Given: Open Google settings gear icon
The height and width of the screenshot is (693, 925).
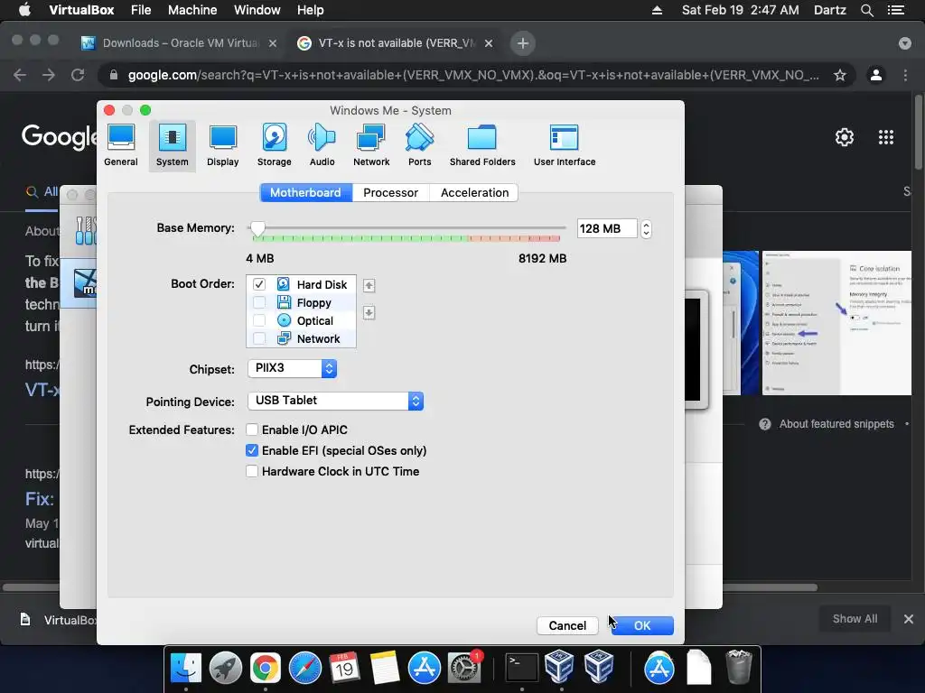Looking at the screenshot, I should [x=845, y=137].
